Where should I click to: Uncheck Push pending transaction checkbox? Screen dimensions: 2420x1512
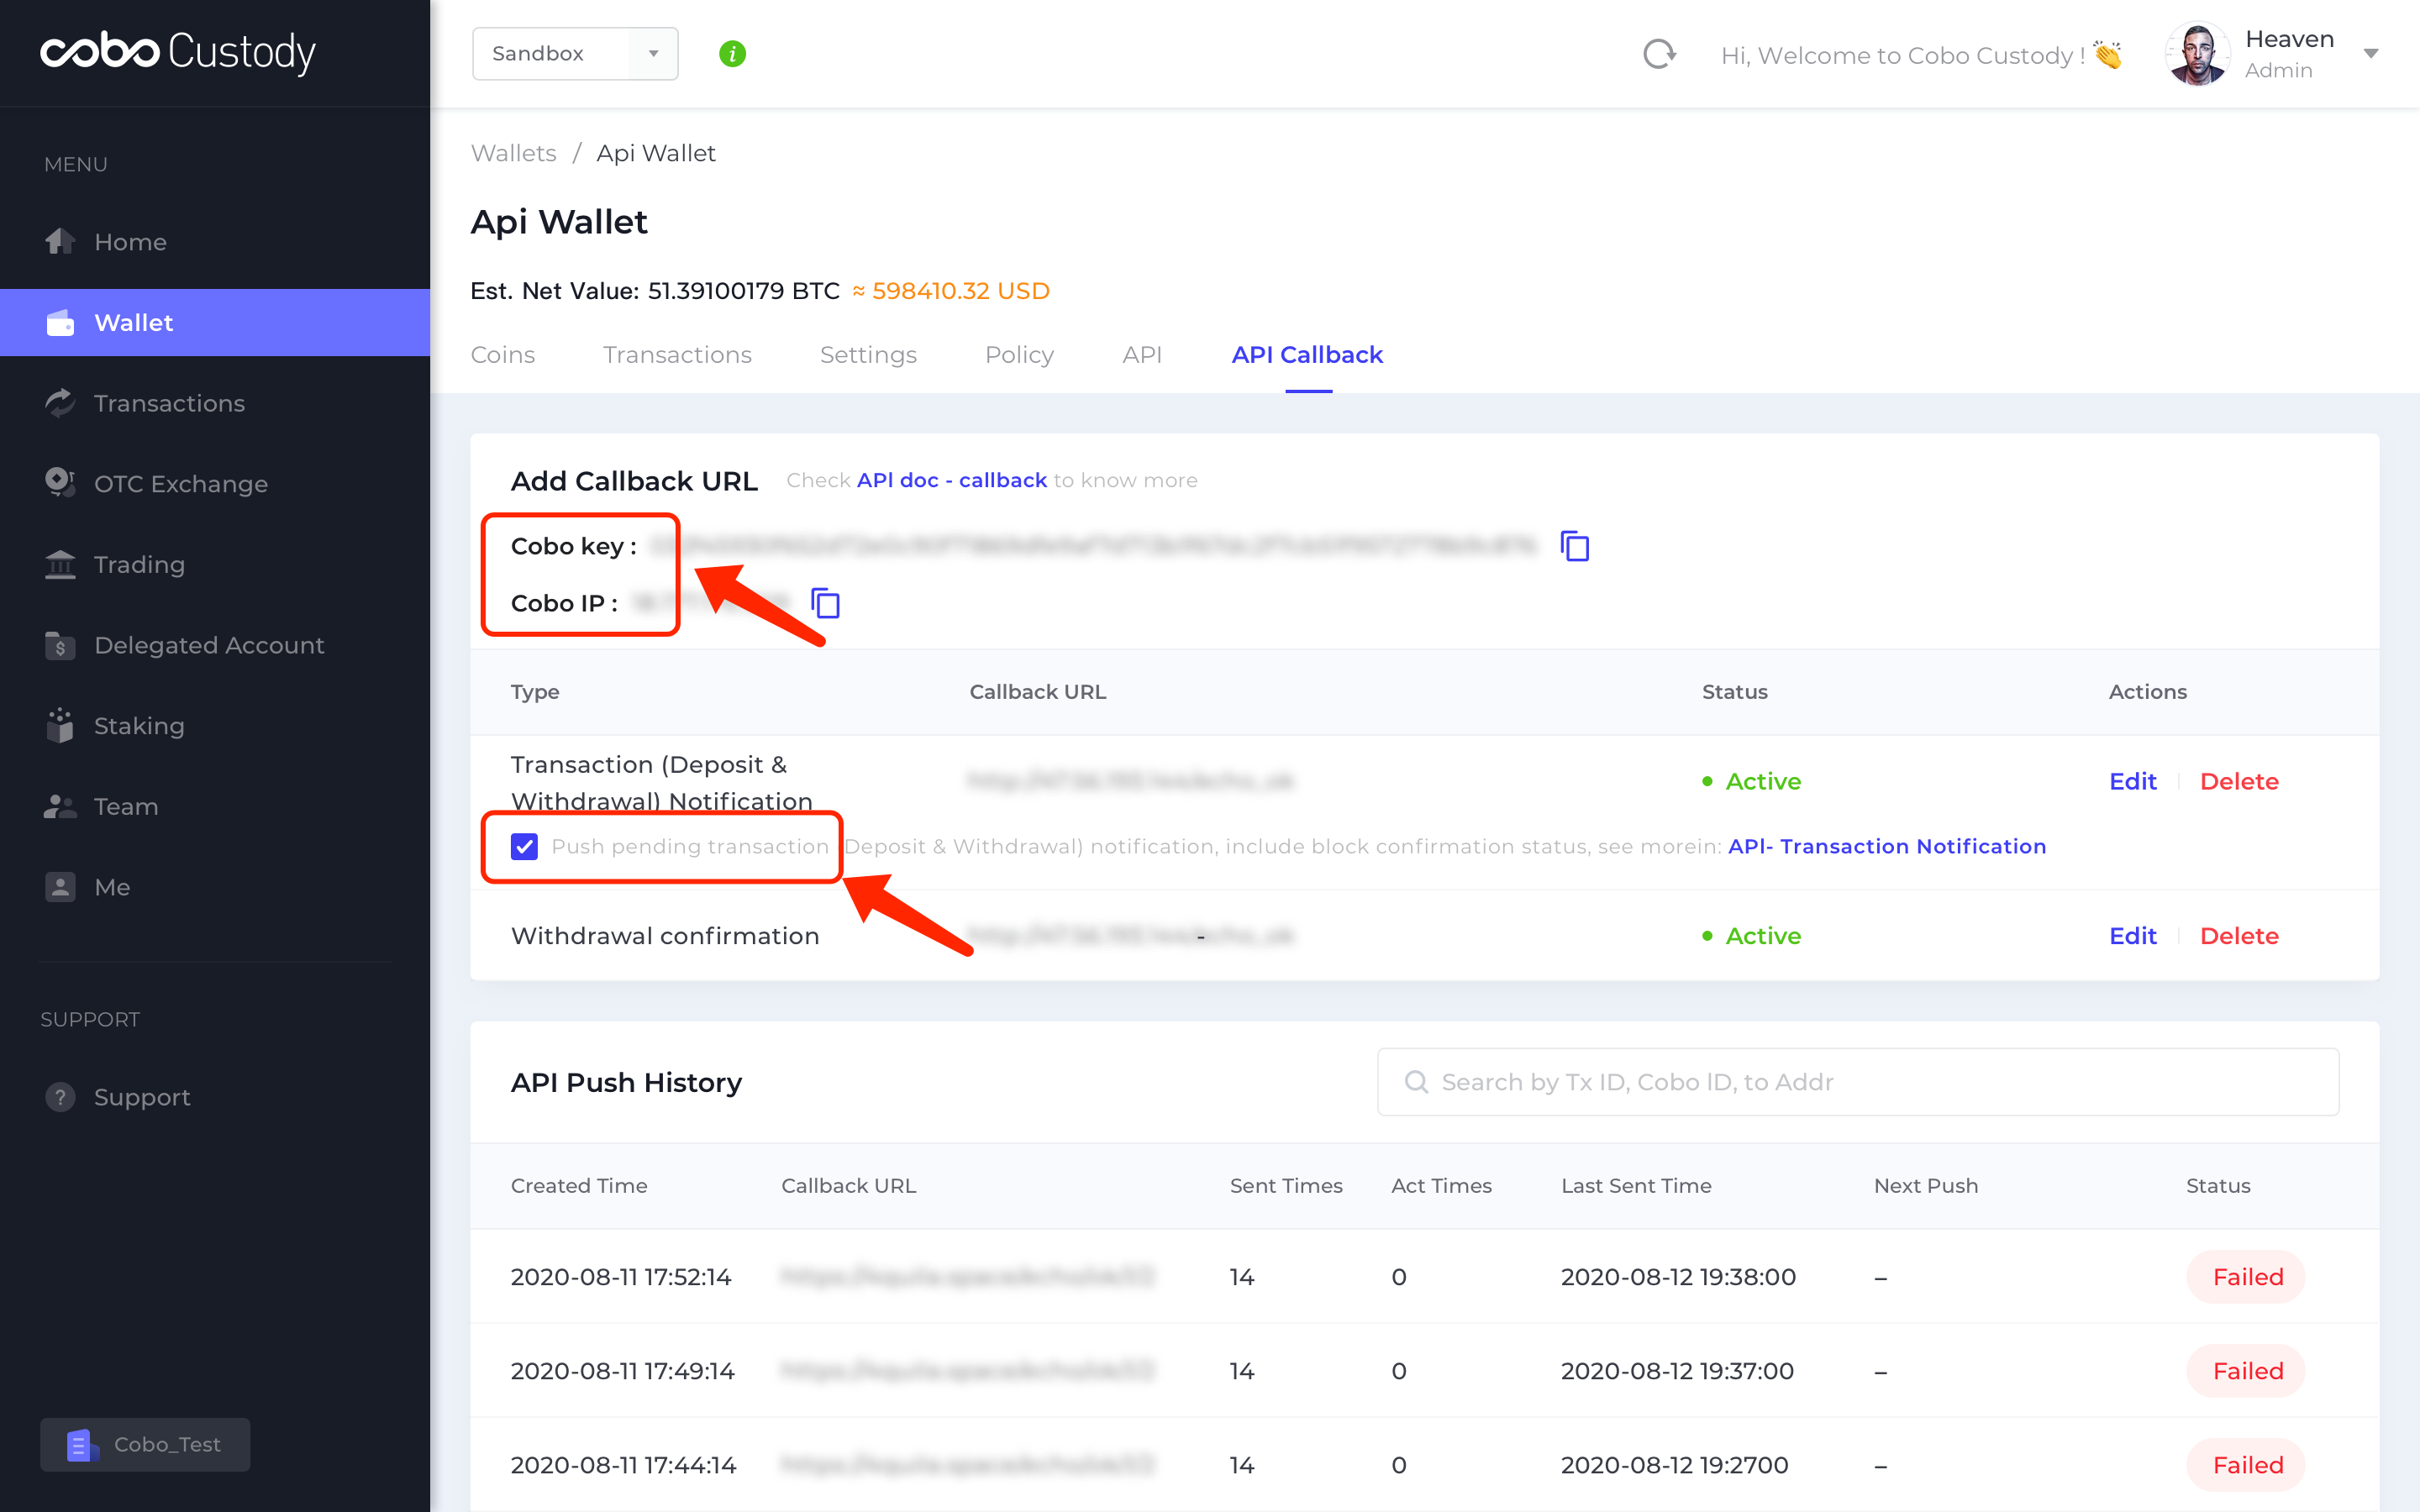click(x=524, y=846)
